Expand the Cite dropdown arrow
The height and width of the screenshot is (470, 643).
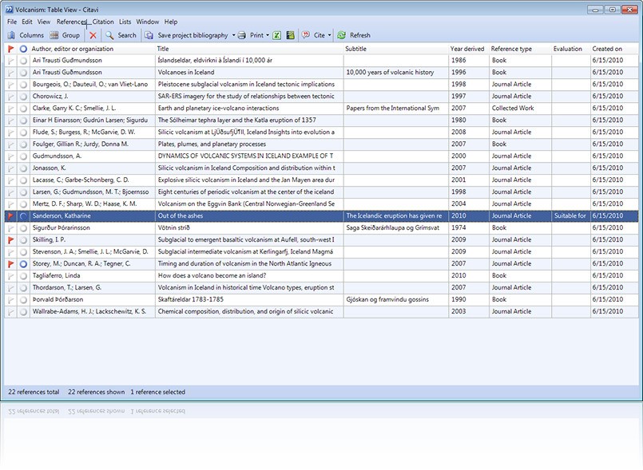329,35
